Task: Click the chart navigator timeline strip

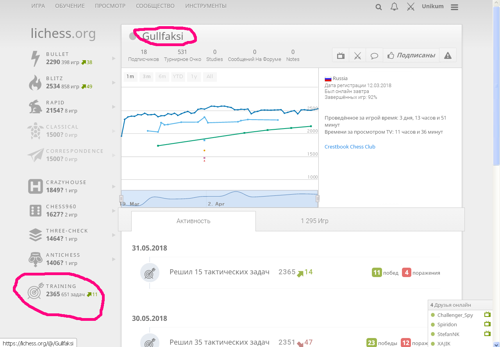Action: 220,199
